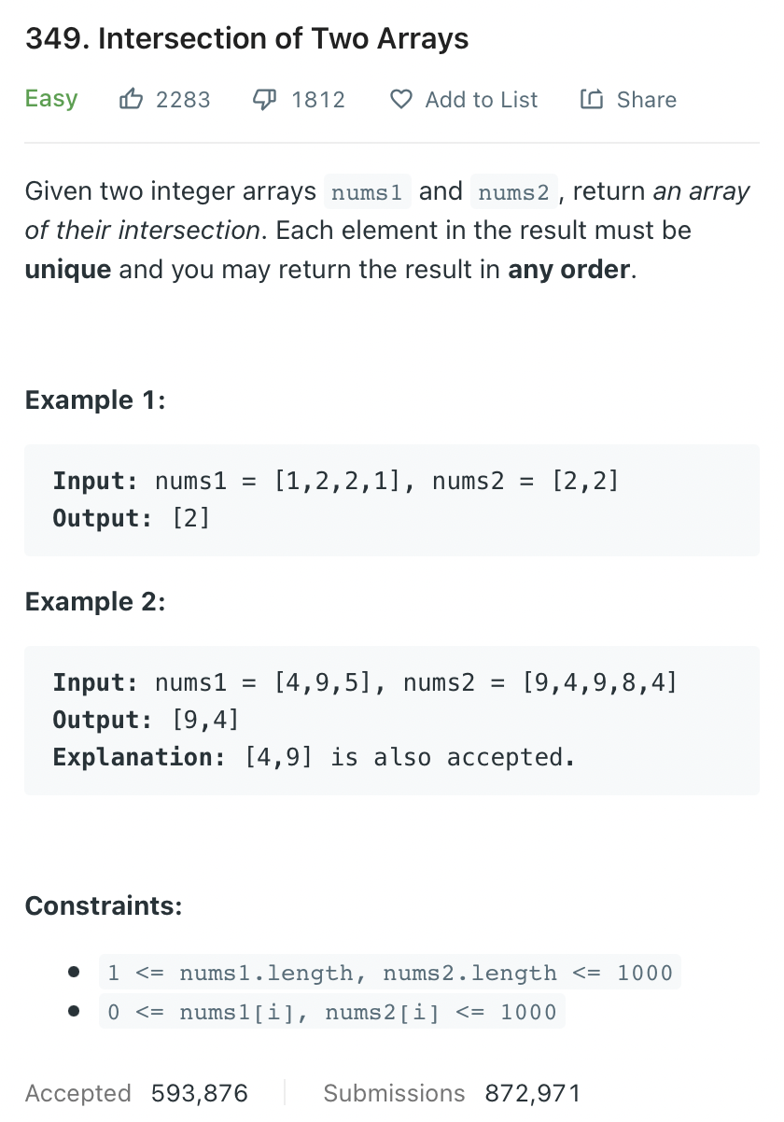Click the Example 2 code block
784x1122 pixels.
[392, 719]
